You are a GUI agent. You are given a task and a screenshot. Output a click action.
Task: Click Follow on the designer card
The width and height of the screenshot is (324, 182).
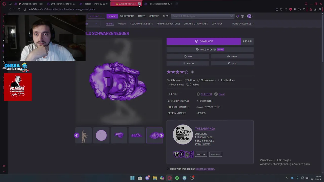click(x=201, y=154)
